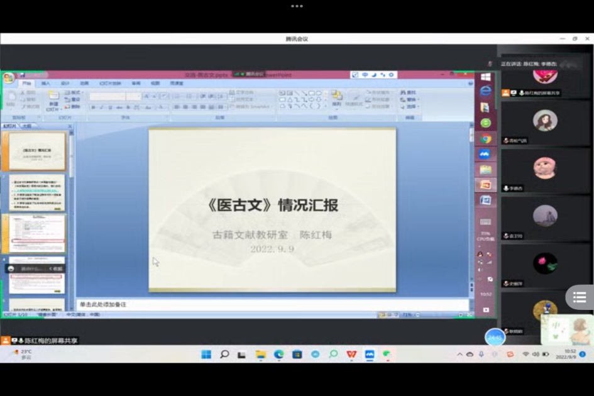Screen dimensions: 594x396
Task: Open Search from the bottom taskbar
Action: click(224, 355)
